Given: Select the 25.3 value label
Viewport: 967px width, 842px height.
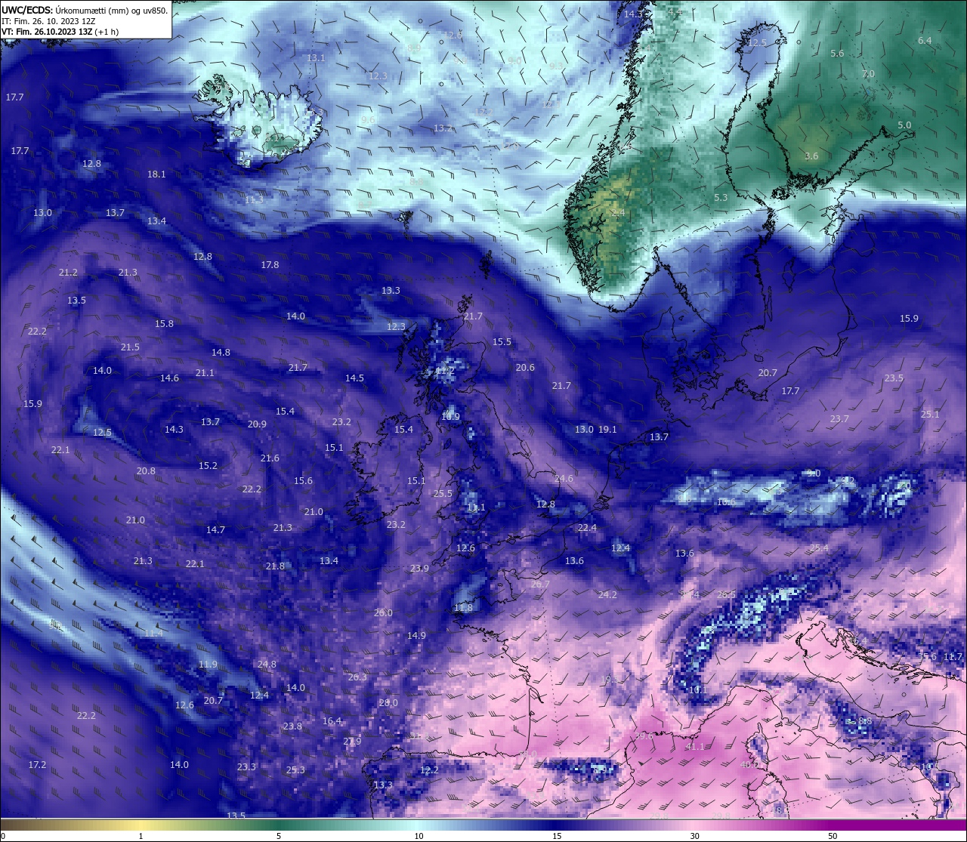Looking at the screenshot, I should pos(295,770).
